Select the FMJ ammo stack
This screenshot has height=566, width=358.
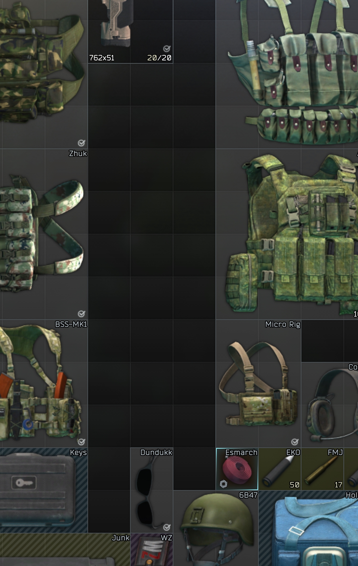[x=322, y=469]
